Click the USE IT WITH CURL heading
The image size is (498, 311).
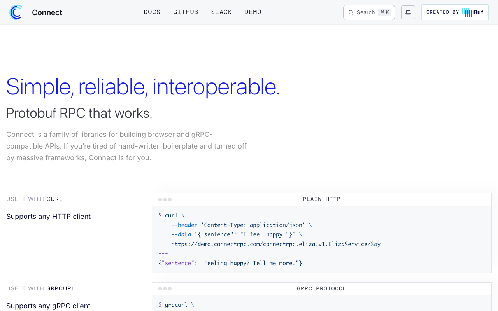pyautogui.click(x=34, y=199)
